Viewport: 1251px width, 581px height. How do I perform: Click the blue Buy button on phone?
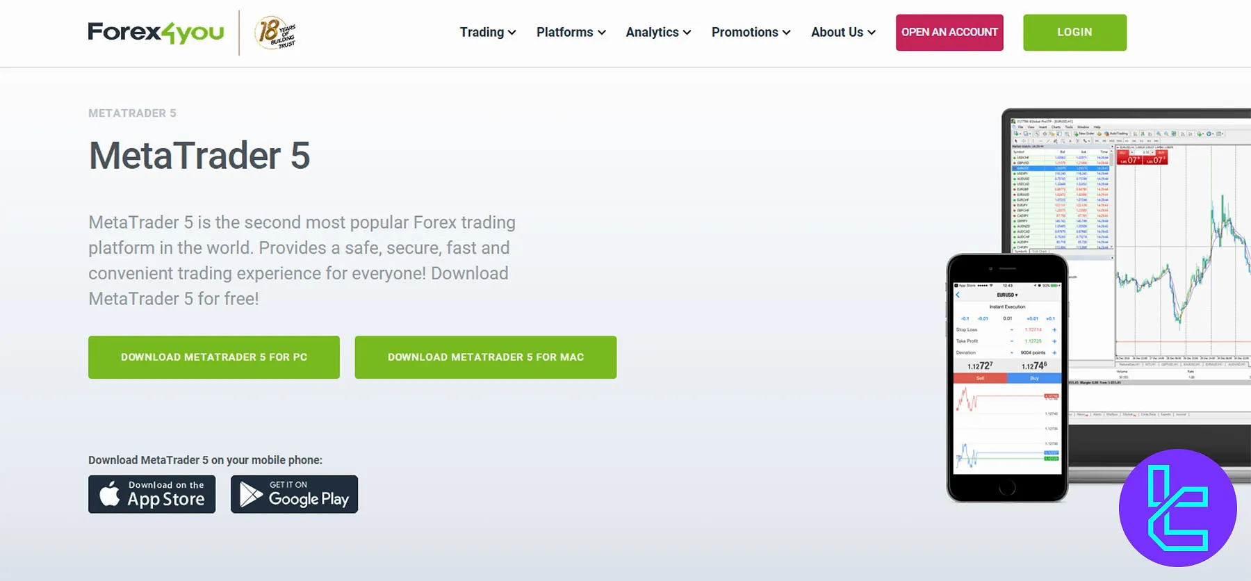(1034, 378)
